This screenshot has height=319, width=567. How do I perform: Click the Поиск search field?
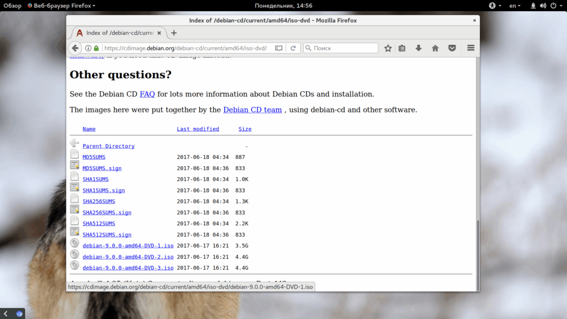(x=341, y=48)
